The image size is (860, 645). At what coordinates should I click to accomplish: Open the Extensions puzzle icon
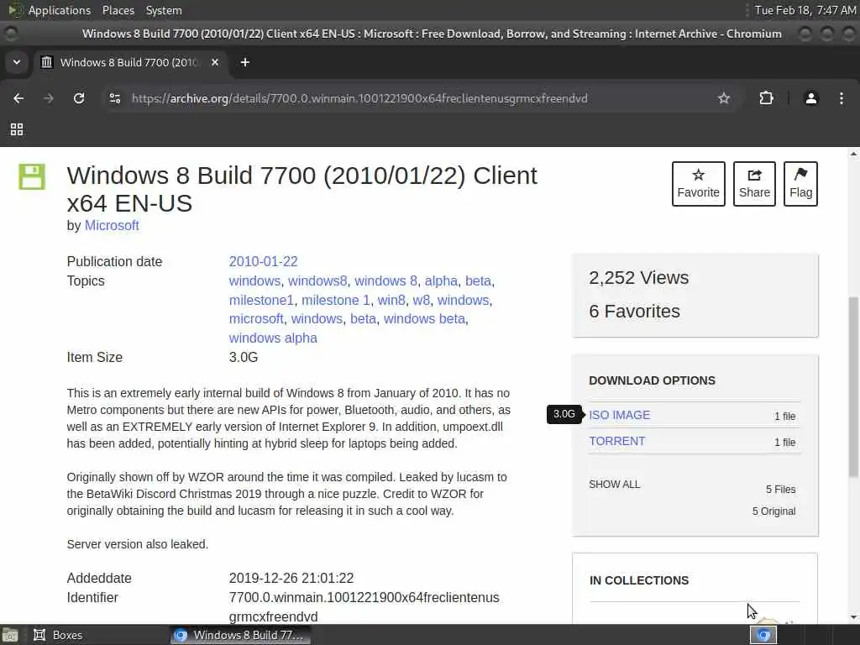(x=766, y=98)
